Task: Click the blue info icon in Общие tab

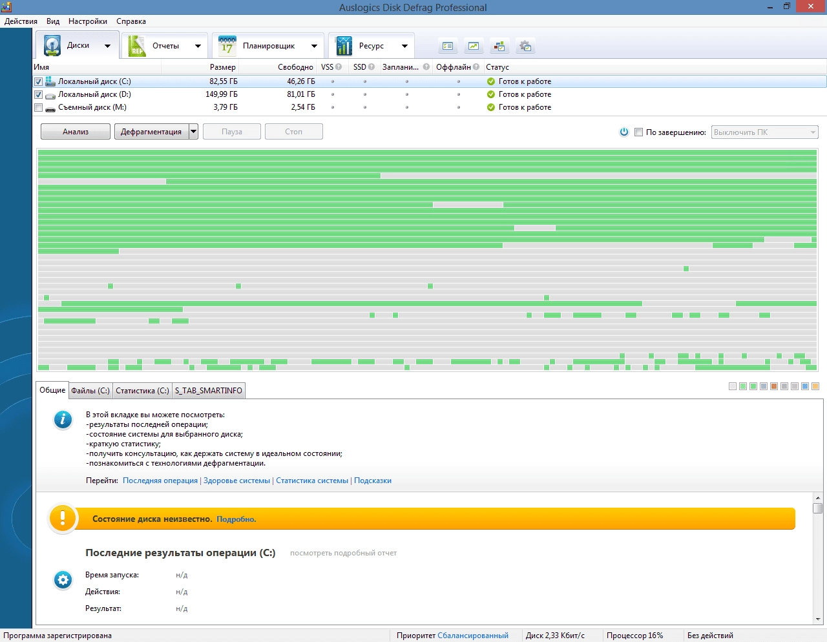Action: (63, 420)
